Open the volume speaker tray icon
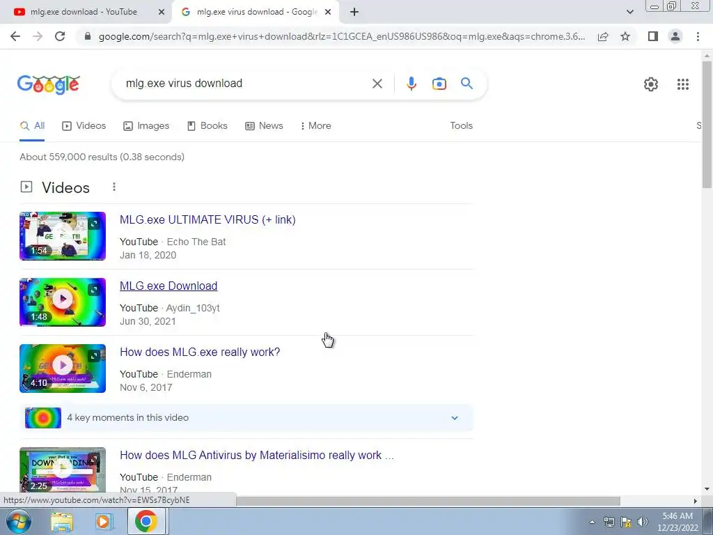The image size is (713, 535). [x=643, y=522]
